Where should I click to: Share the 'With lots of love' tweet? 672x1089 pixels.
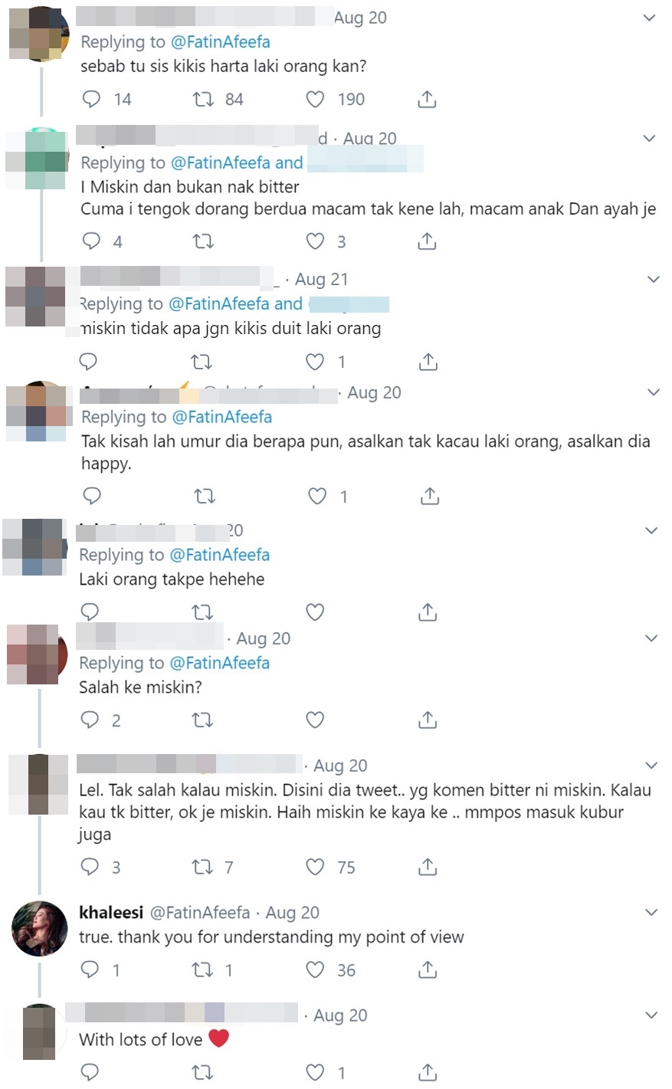428,1072
